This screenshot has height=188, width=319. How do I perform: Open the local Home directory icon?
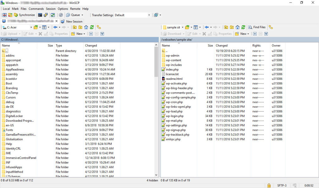pos(86,27)
